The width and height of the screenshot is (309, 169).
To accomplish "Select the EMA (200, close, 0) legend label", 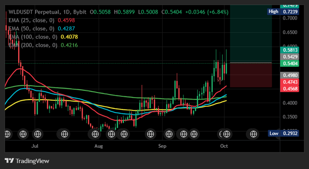I will click(x=33, y=45).
